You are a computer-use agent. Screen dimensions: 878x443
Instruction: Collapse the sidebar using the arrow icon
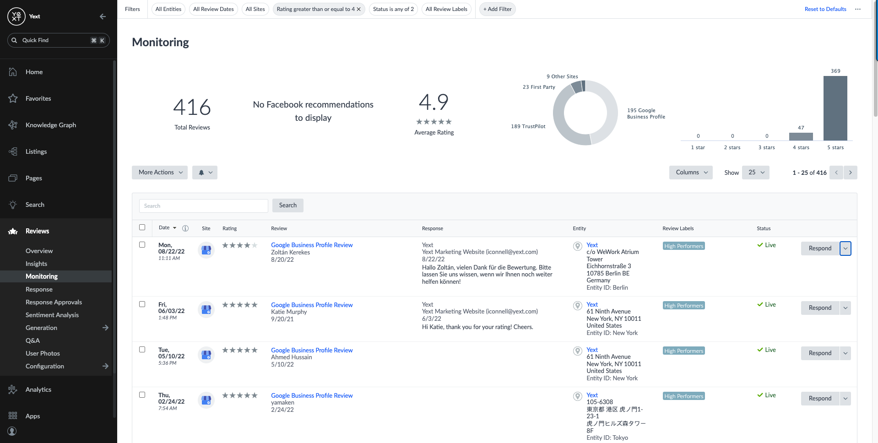pyautogui.click(x=102, y=16)
